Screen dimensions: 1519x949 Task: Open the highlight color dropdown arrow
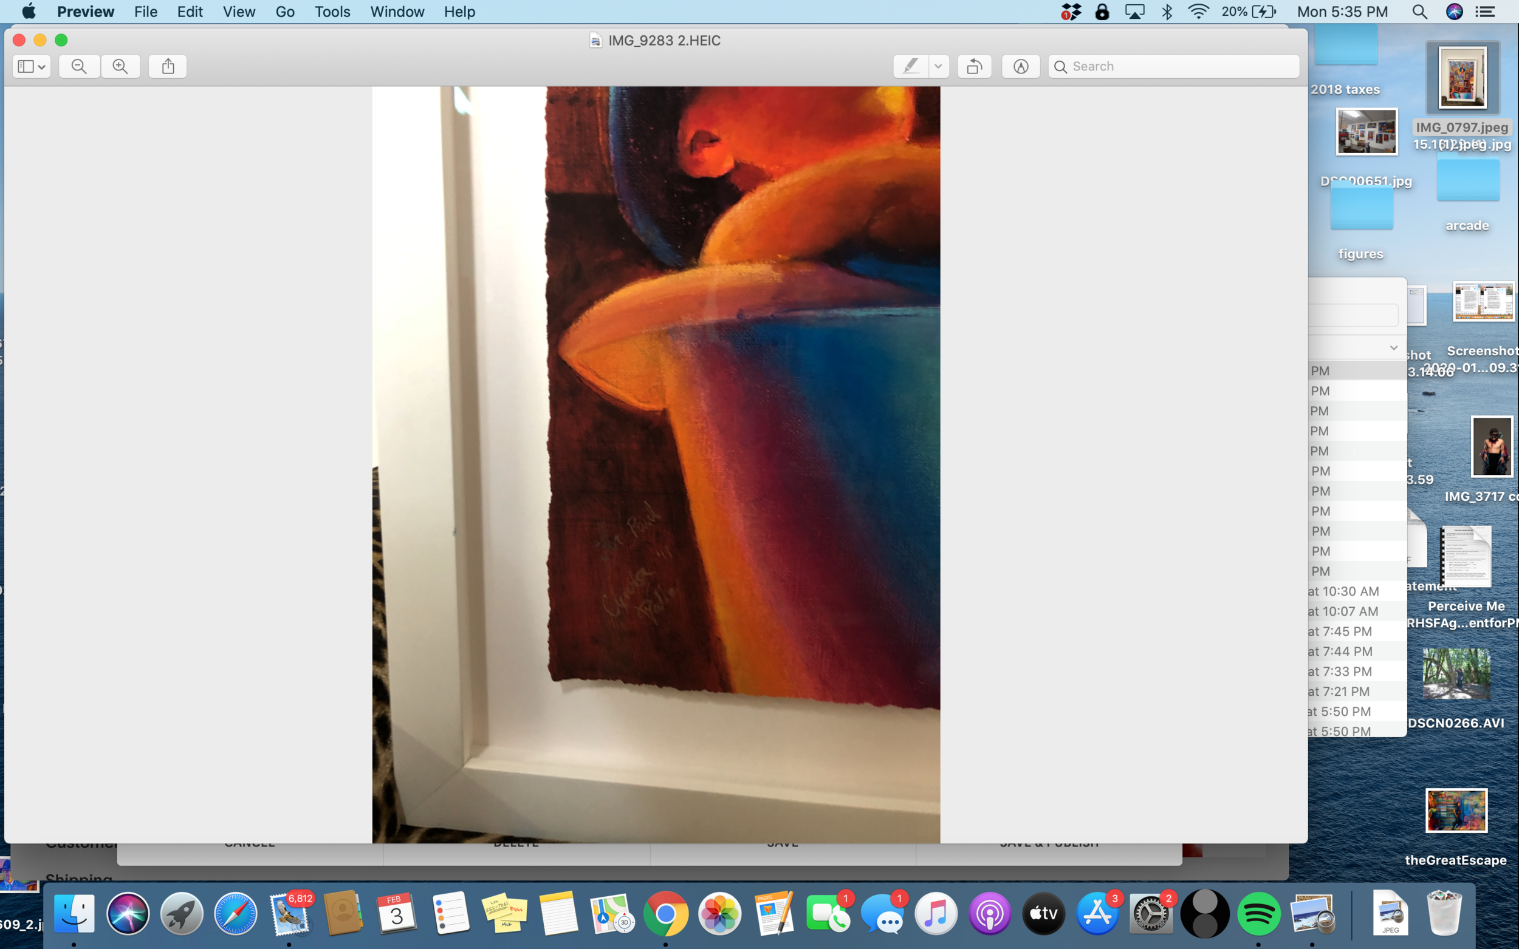[938, 67]
